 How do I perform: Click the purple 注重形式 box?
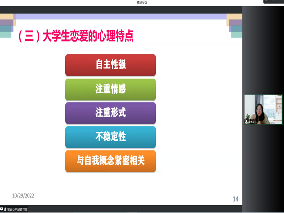pos(110,113)
